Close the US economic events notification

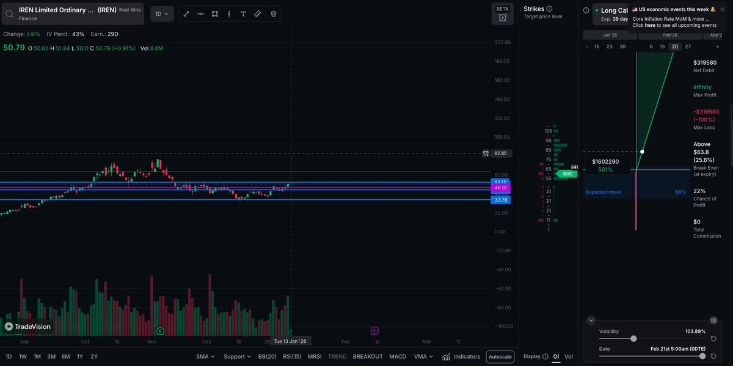[723, 9]
